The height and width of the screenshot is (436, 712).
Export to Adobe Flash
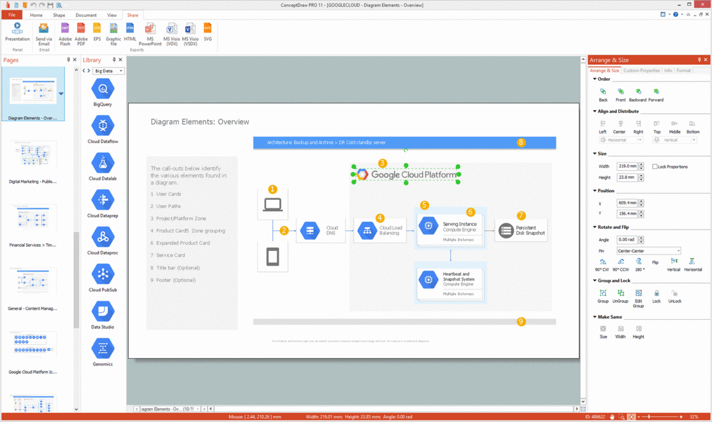click(x=65, y=34)
